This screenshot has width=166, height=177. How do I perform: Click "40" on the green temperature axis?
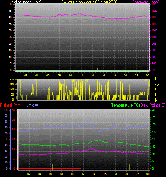tap(154, 110)
